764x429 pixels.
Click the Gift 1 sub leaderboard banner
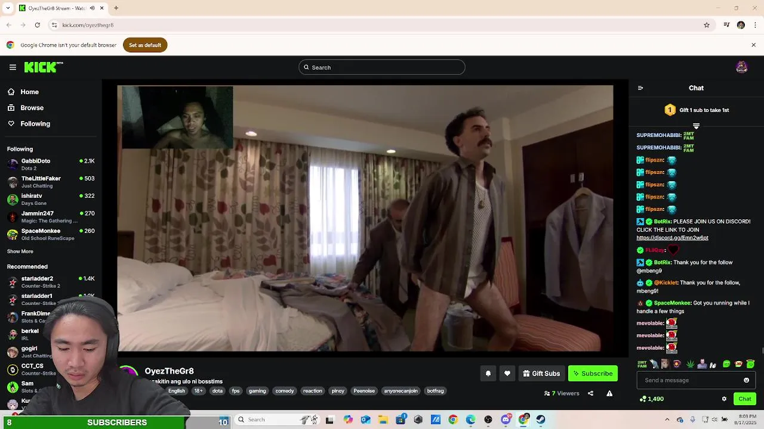[697, 110]
